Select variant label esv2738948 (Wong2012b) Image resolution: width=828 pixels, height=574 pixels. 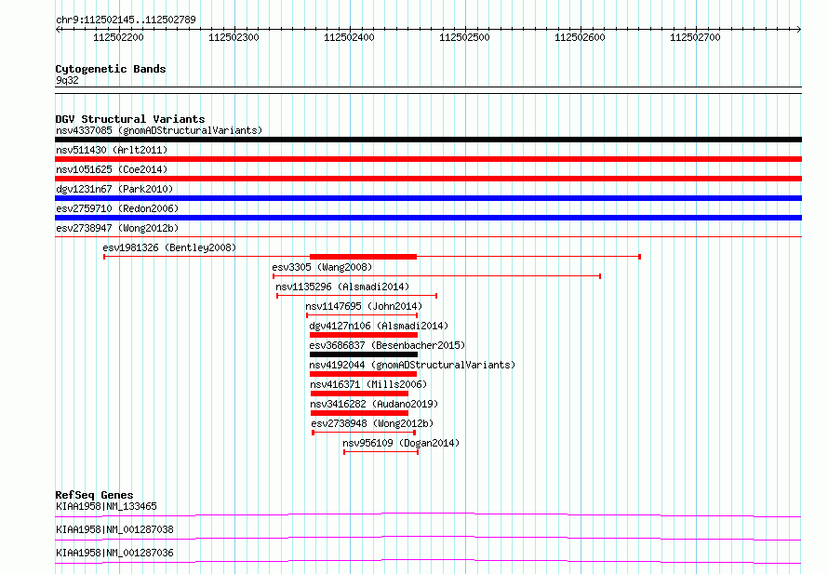pos(372,423)
